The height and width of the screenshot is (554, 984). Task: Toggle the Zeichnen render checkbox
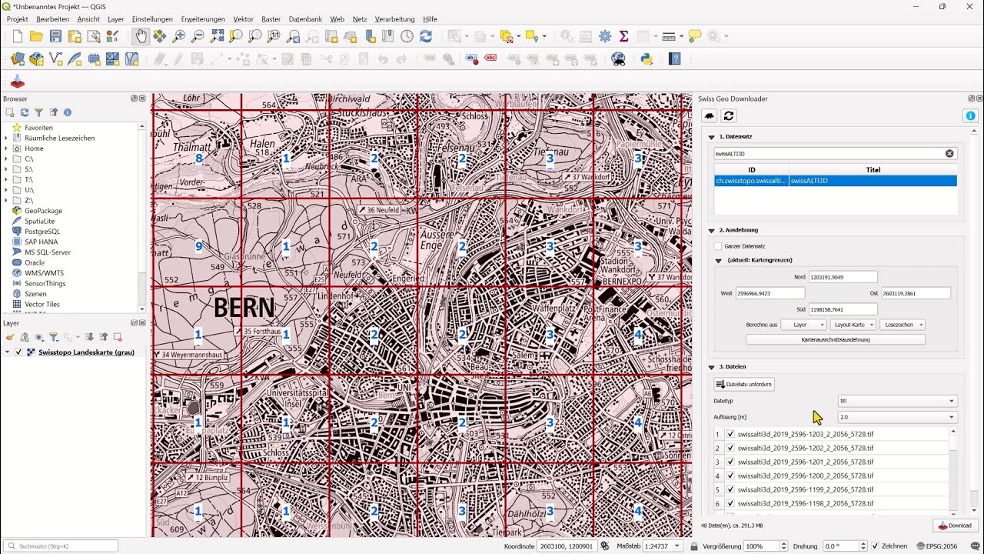(x=875, y=546)
